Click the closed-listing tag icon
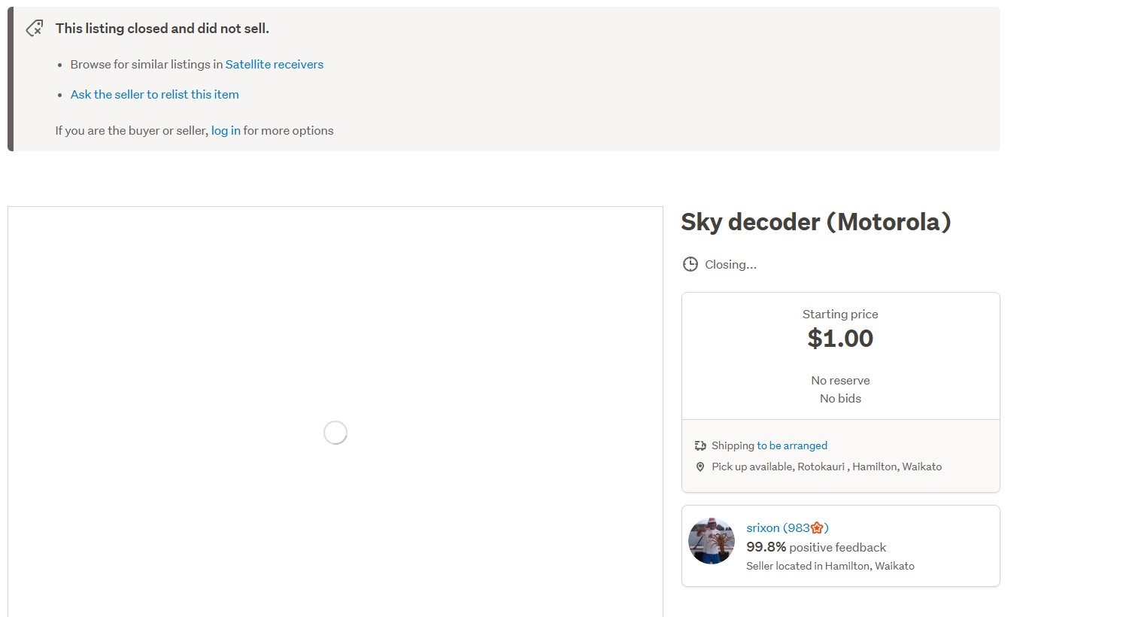The height and width of the screenshot is (617, 1126). click(35, 29)
